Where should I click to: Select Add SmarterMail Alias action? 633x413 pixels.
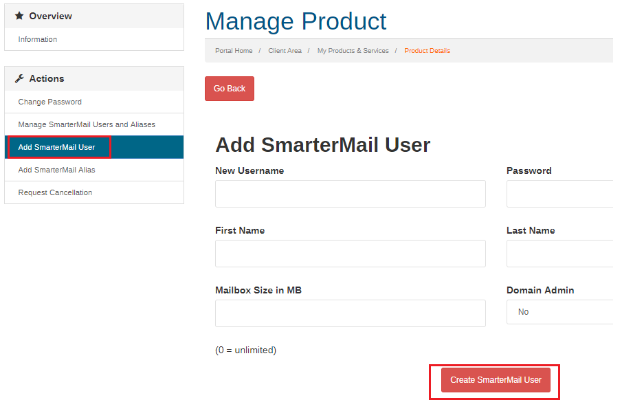pyautogui.click(x=94, y=170)
